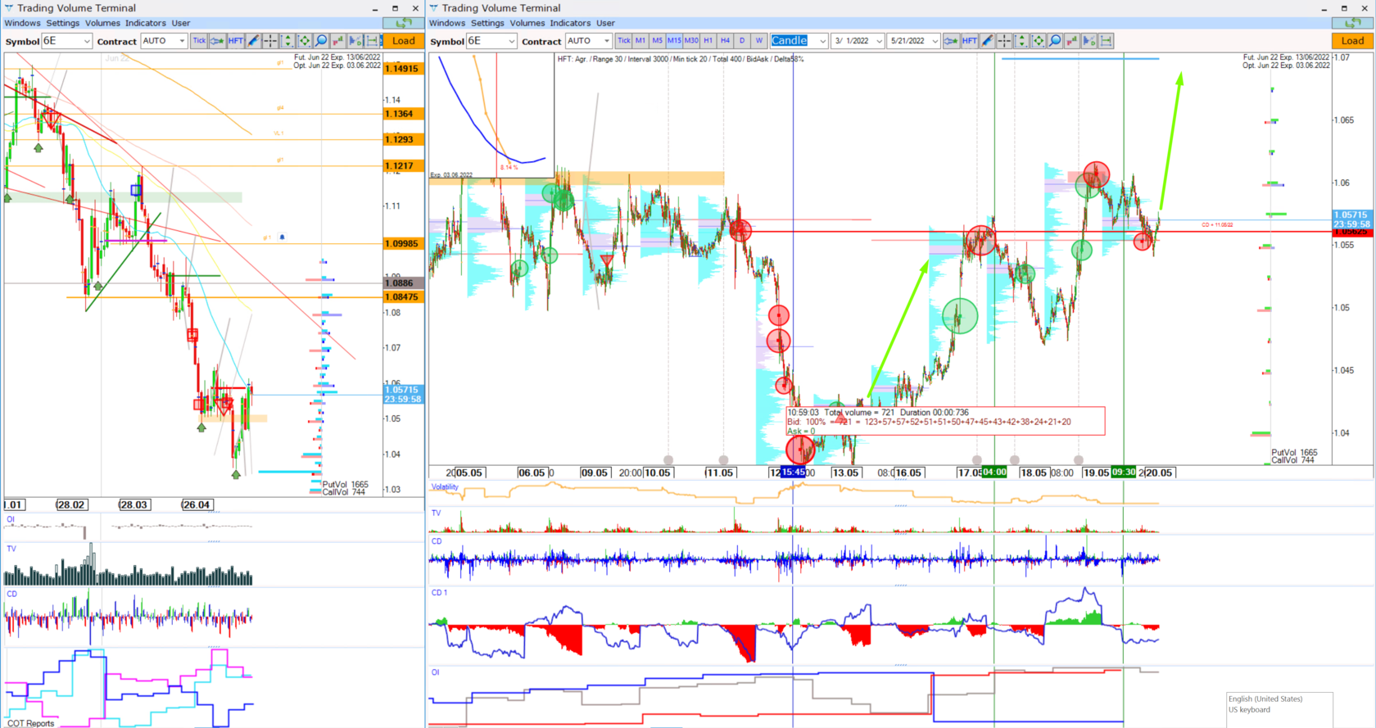Open Windows menu in right window

coord(447,23)
